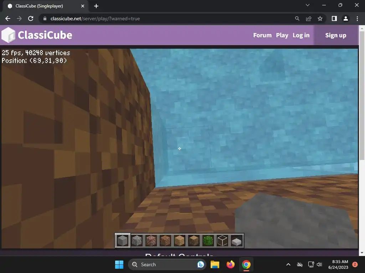Select the brick block in hotbar
365x273 pixels.
(x=151, y=241)
